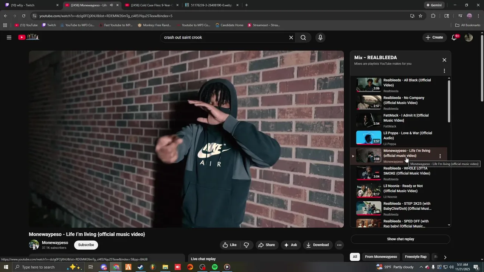Open Chrome extensions puzzle icon
Viewport: 484px width, 272px height.
[x=433, y=16]
